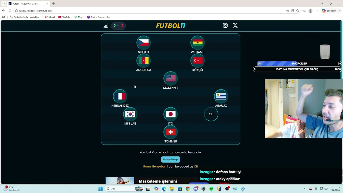Close the Futbol 11 Countries Game tab
343x193 pixels.
pos(47,4)
